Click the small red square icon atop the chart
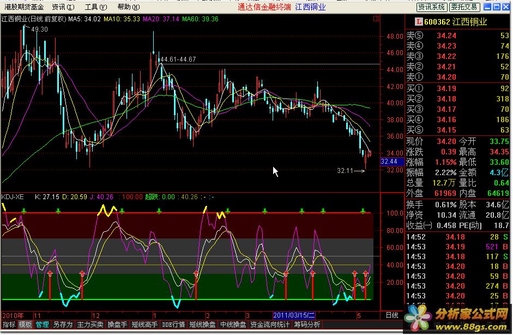The width and height of the screenshot is (513, 335). 376,19
